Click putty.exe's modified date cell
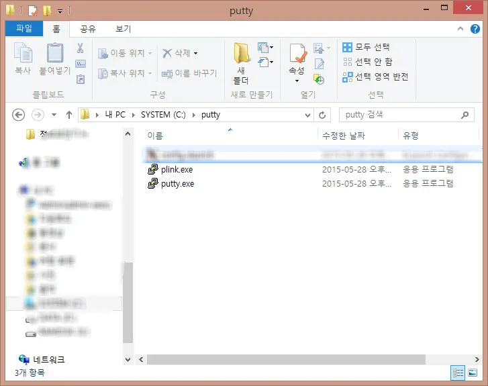Image resolution: width=488 pixels, height=386 pixels. pyautogui.click(x=356, y=184)
